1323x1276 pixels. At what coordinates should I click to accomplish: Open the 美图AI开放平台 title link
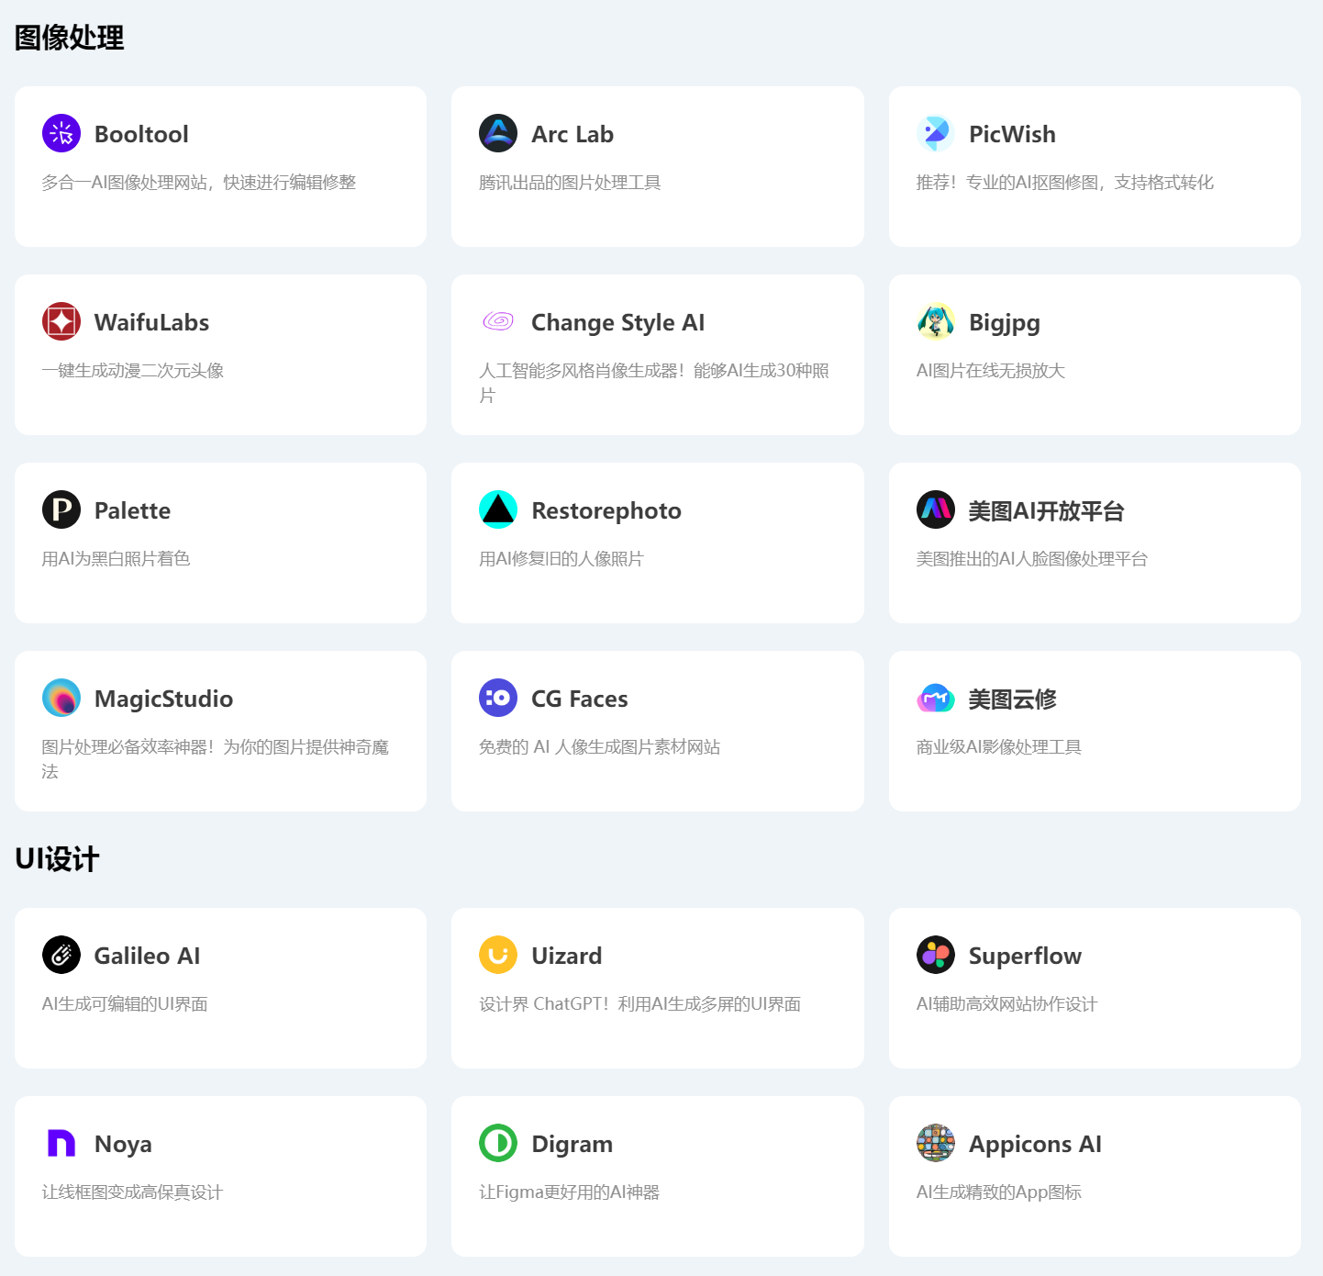coord(1046,510)
